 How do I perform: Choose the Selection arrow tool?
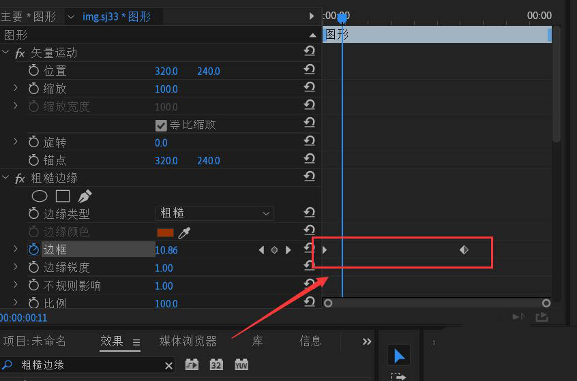(399, 356)
